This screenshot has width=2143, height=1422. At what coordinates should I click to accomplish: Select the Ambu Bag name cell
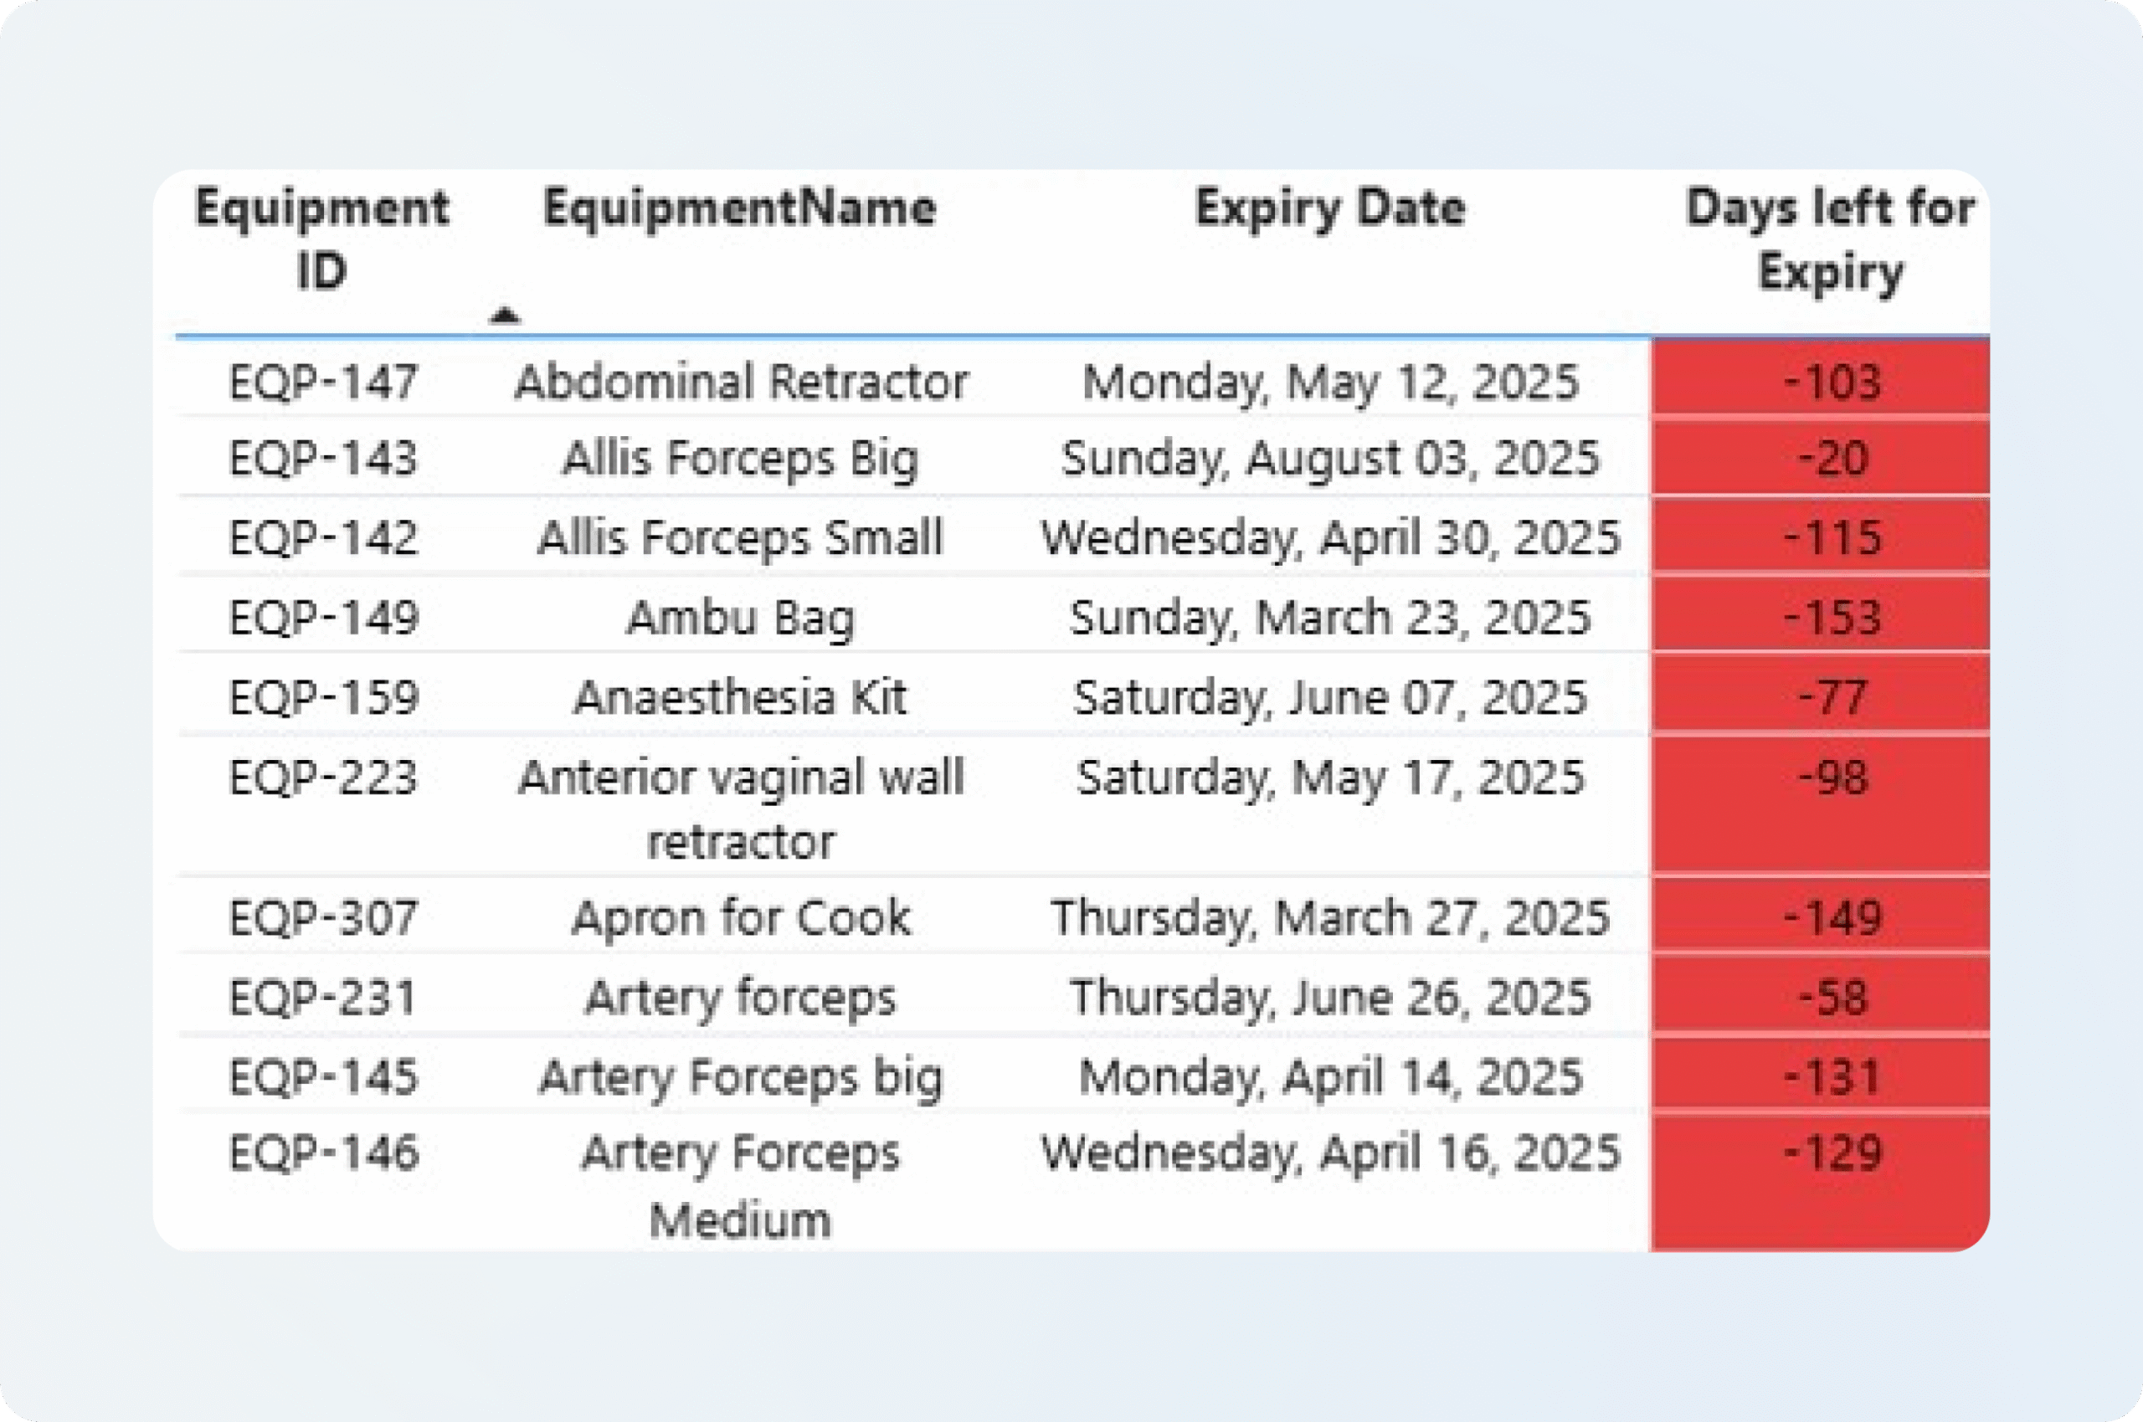[740, 619]
